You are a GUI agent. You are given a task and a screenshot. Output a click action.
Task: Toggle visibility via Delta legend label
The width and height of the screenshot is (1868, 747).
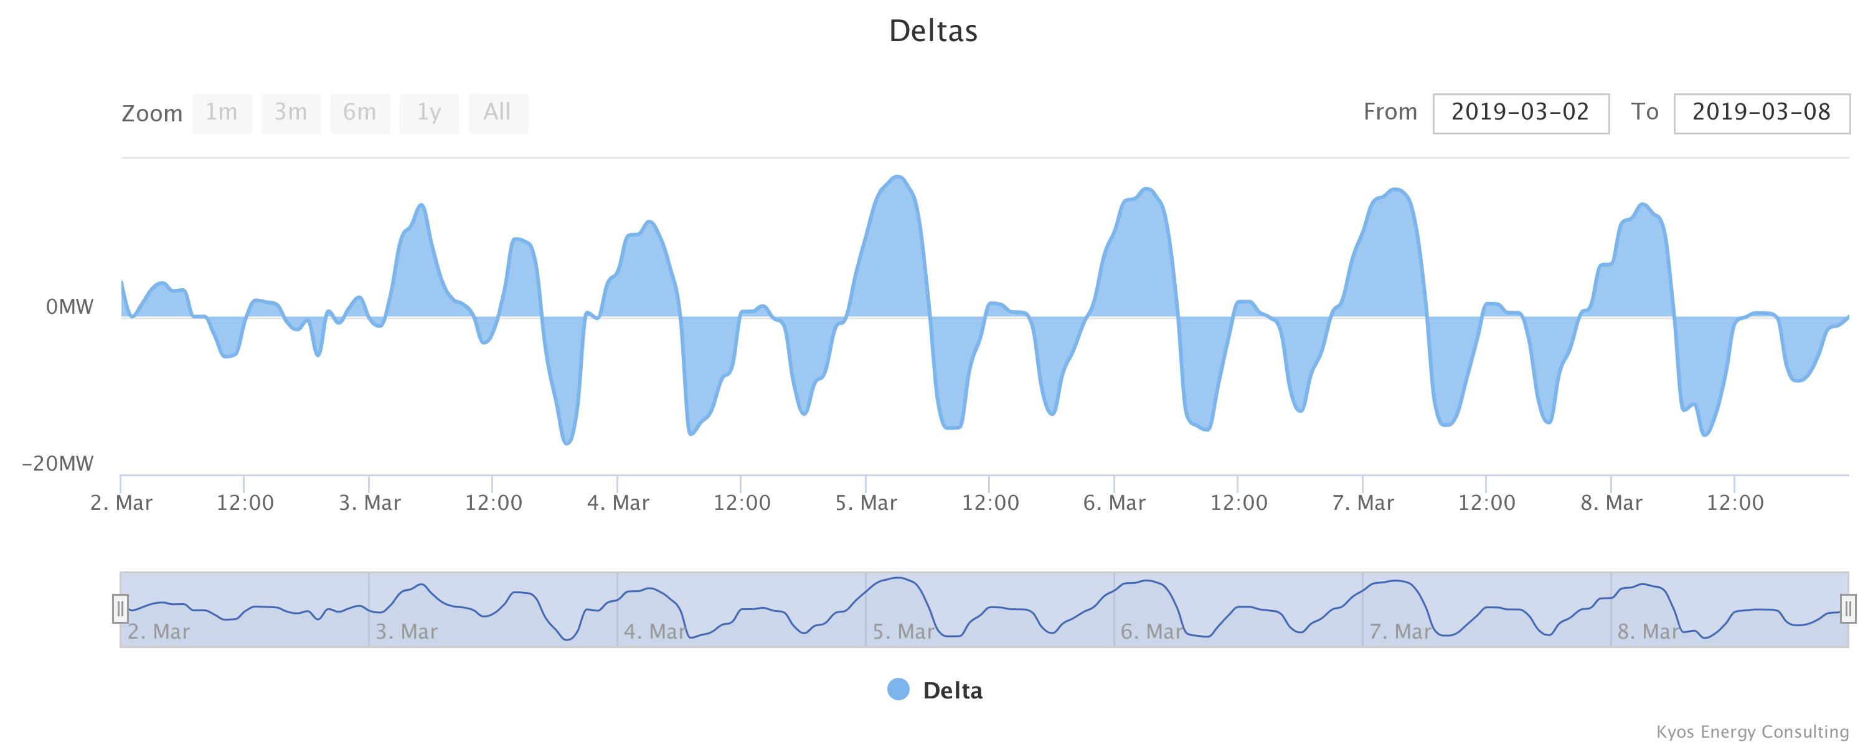click(952, 690)
